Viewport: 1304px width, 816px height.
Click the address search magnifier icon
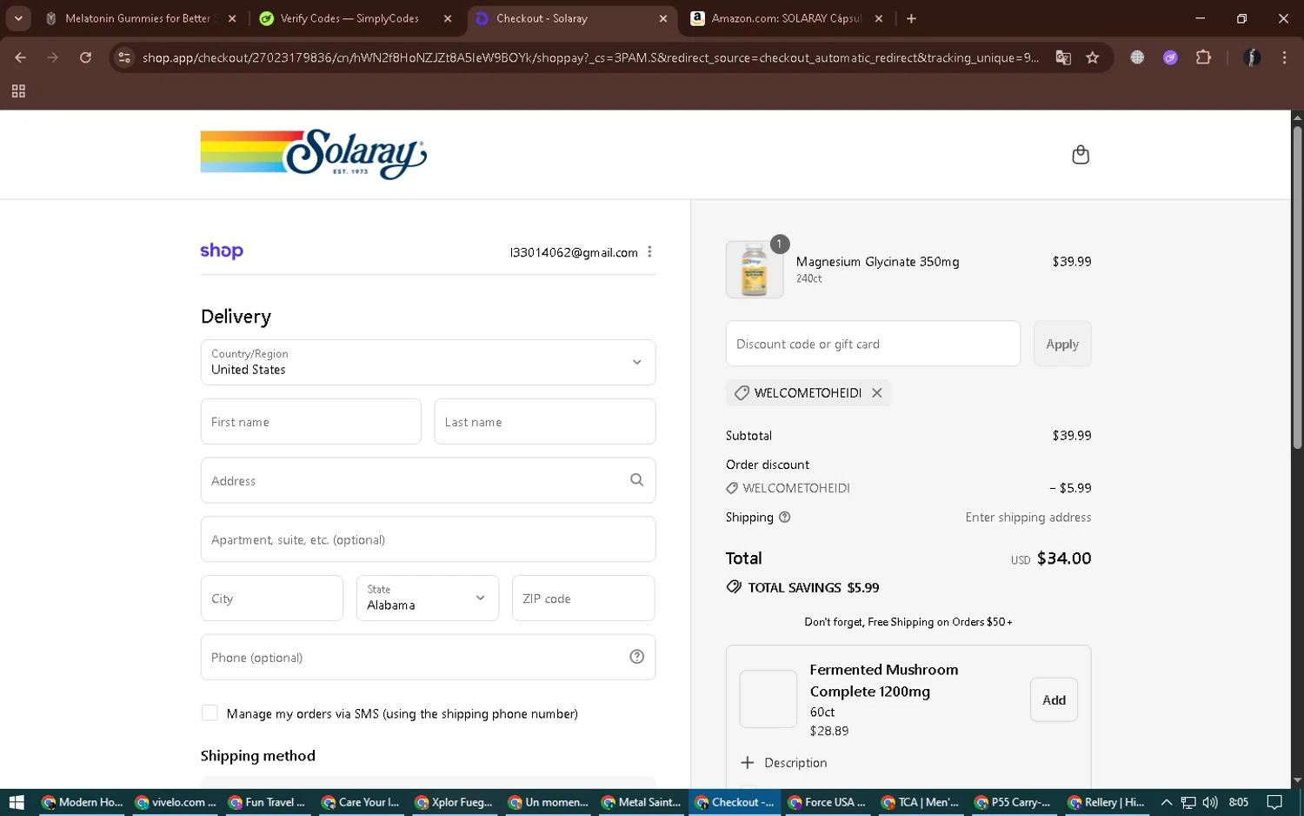[636, 480]
